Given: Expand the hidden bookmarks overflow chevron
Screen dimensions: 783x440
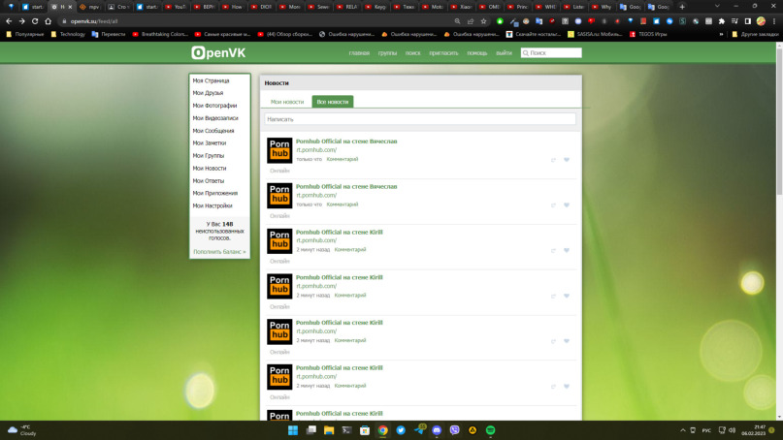Looking at the screenshot, I should (721, 34).
